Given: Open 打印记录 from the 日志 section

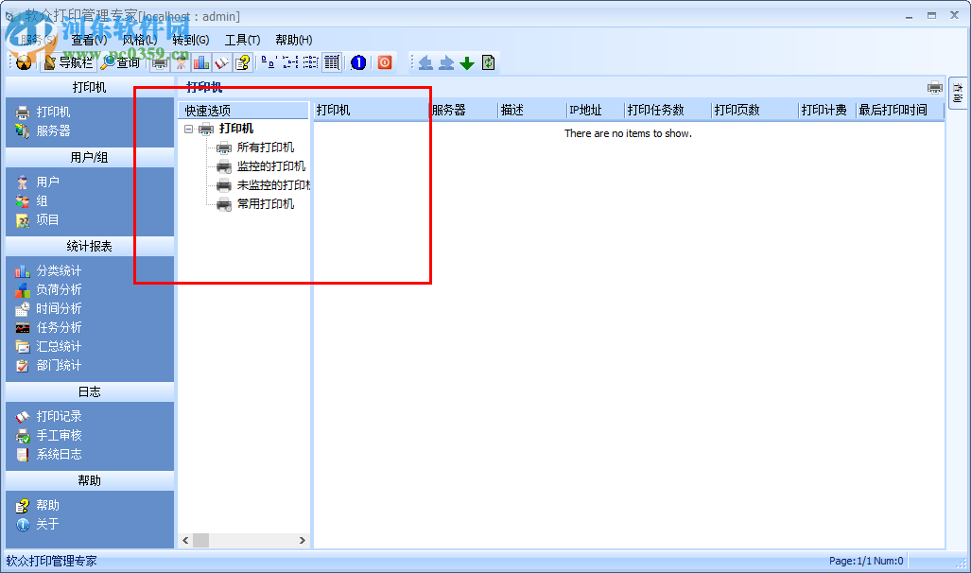Looking at the screenshot, I should pyautogui.click(x=58, y=415).
